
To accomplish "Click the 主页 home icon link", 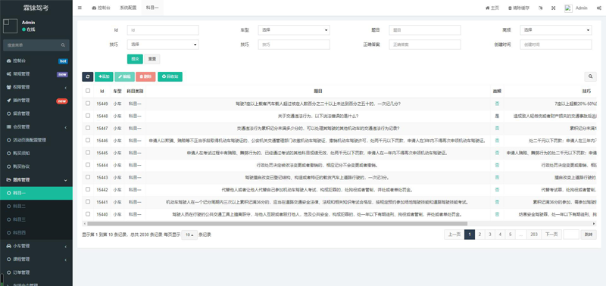I will (x=492, y=8).
